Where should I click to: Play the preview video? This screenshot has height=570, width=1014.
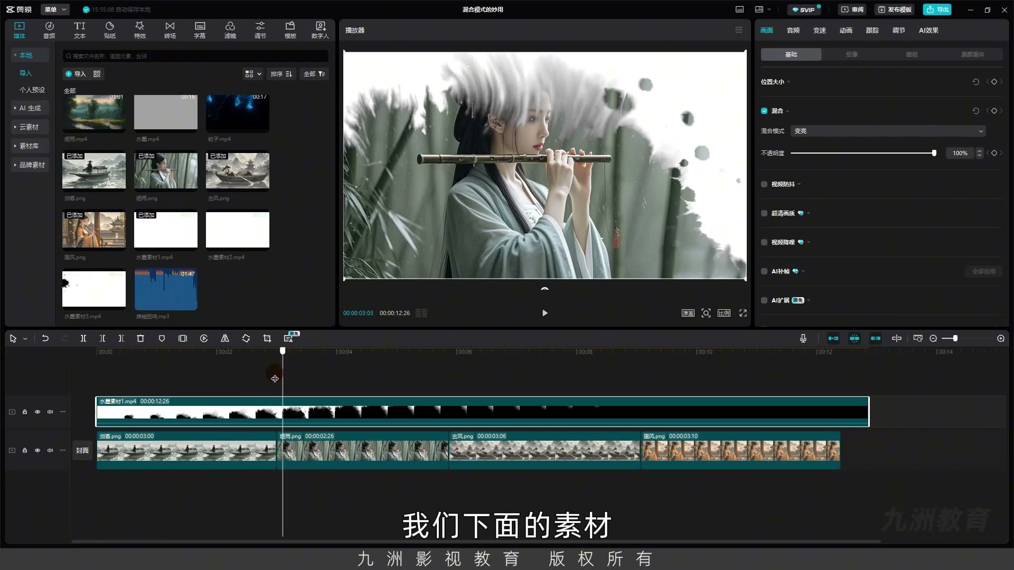[x=545, y=313]
